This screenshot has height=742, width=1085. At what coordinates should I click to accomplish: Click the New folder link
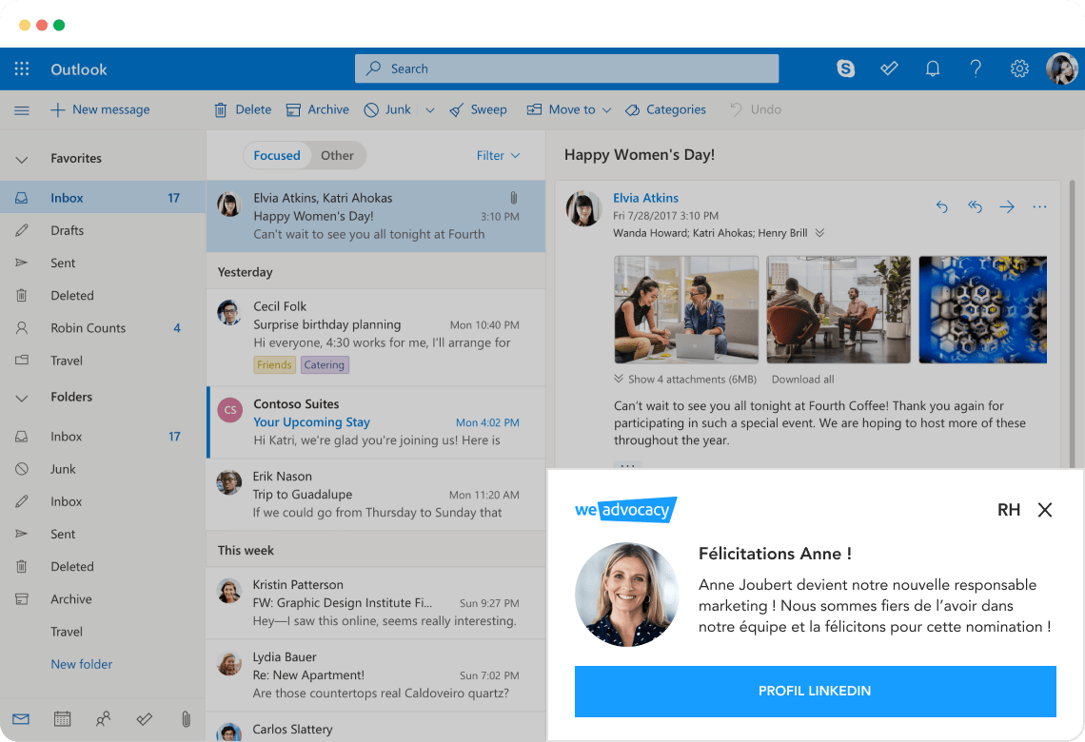(x=82, y=664)
